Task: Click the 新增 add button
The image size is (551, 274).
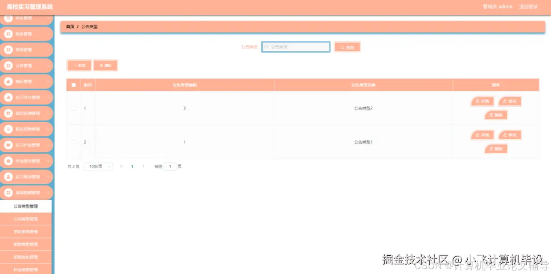Action: tap(79, 65)
